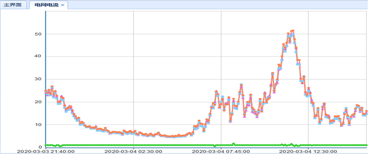Image resolution: width=368 pixels, height=154 pixels.
Task: Close the 电网电流 tab
Action: click(x=63, y=5)
